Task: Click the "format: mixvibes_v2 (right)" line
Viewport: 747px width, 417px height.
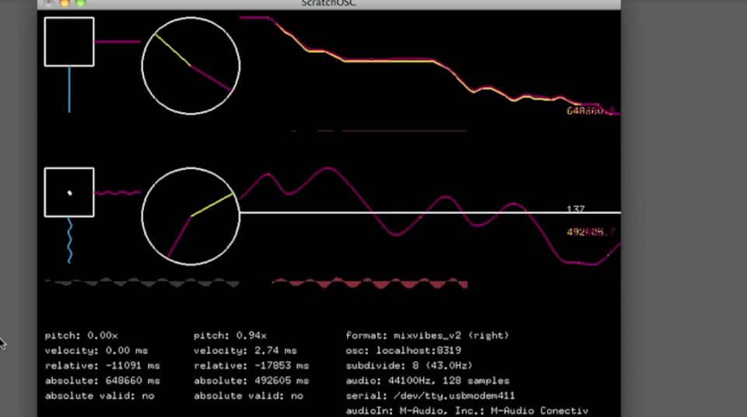Action: [427, 335]
